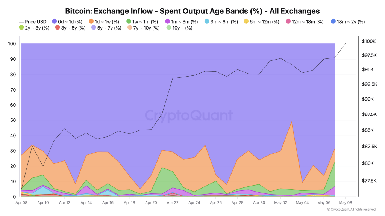The width and height of the screenshot is (385, 216).
Task: Select the 10y ~ (%) legend label
Action: point(182,28)
